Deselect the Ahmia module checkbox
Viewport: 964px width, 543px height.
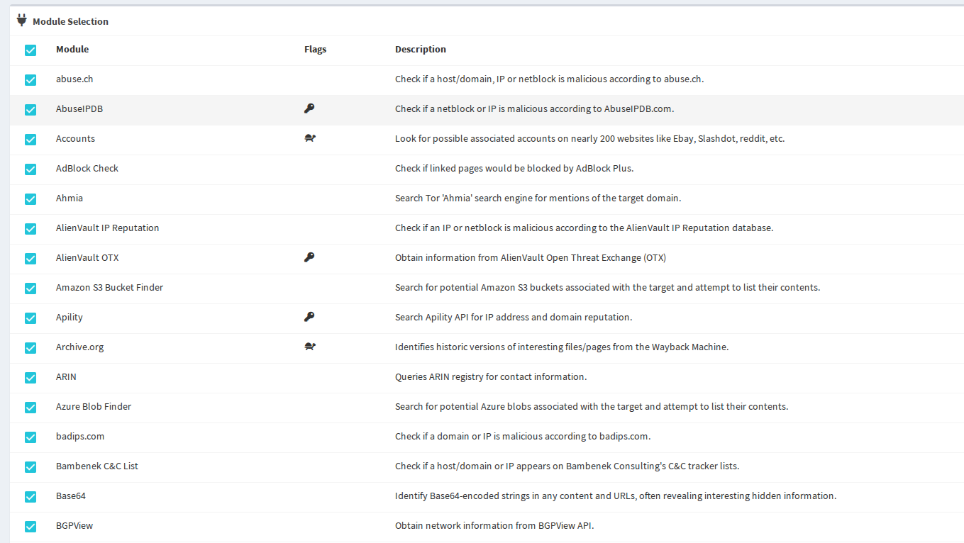coord(31,199)
